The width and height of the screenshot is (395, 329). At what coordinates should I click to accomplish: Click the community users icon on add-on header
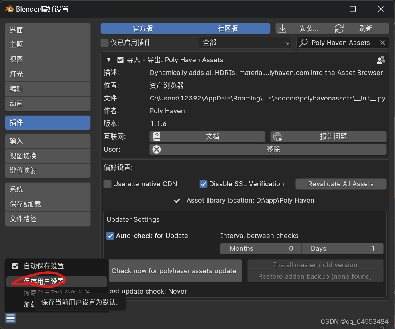point(381,60)
